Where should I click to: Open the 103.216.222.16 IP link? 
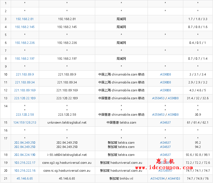click(x=25, y=171)
